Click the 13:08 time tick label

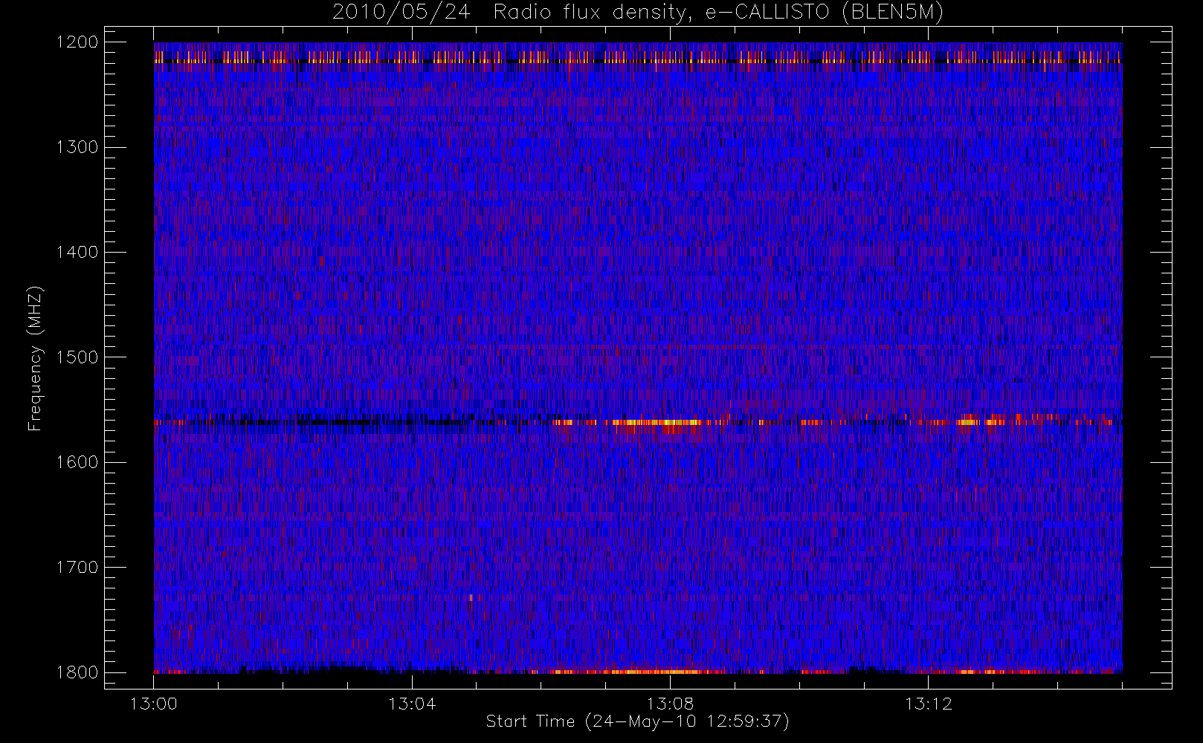[x=670, y=704]
